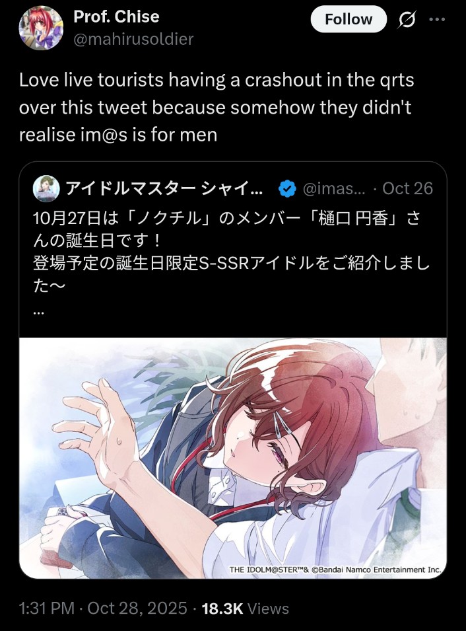This screenshot has width=466, height=631.
Task: Open the quoted tweet's illustration image
Action: (233, 458)
